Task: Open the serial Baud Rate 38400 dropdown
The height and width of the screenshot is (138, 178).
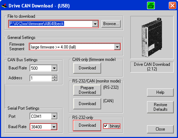Action: [x=54, y=127]
